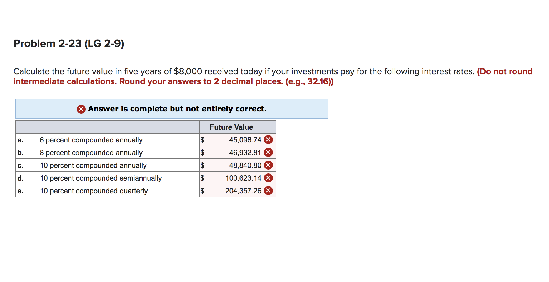Select the row labeled 10 percent compounded semiannually
This screenshot has height=282, width=549.
tap(101, 178)
